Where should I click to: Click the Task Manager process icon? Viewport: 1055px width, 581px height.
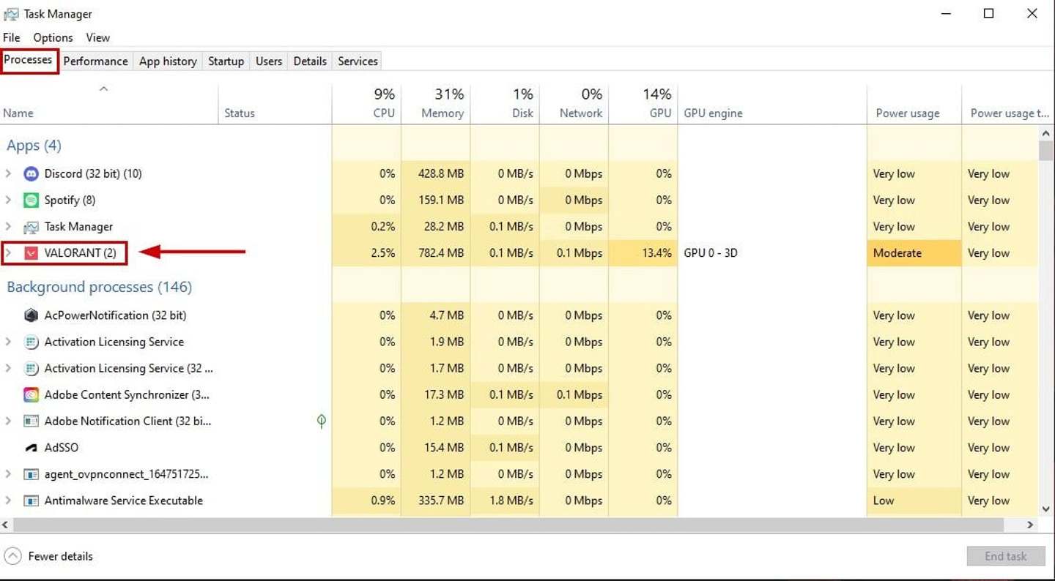29,226
